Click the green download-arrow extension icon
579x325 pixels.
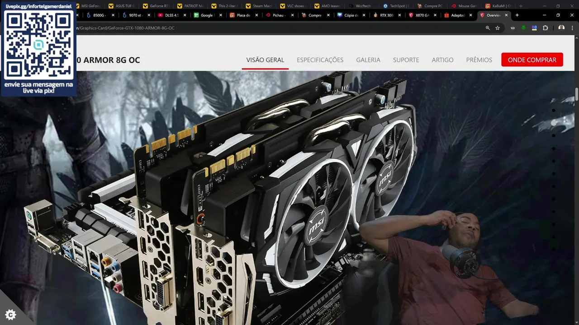523,28
